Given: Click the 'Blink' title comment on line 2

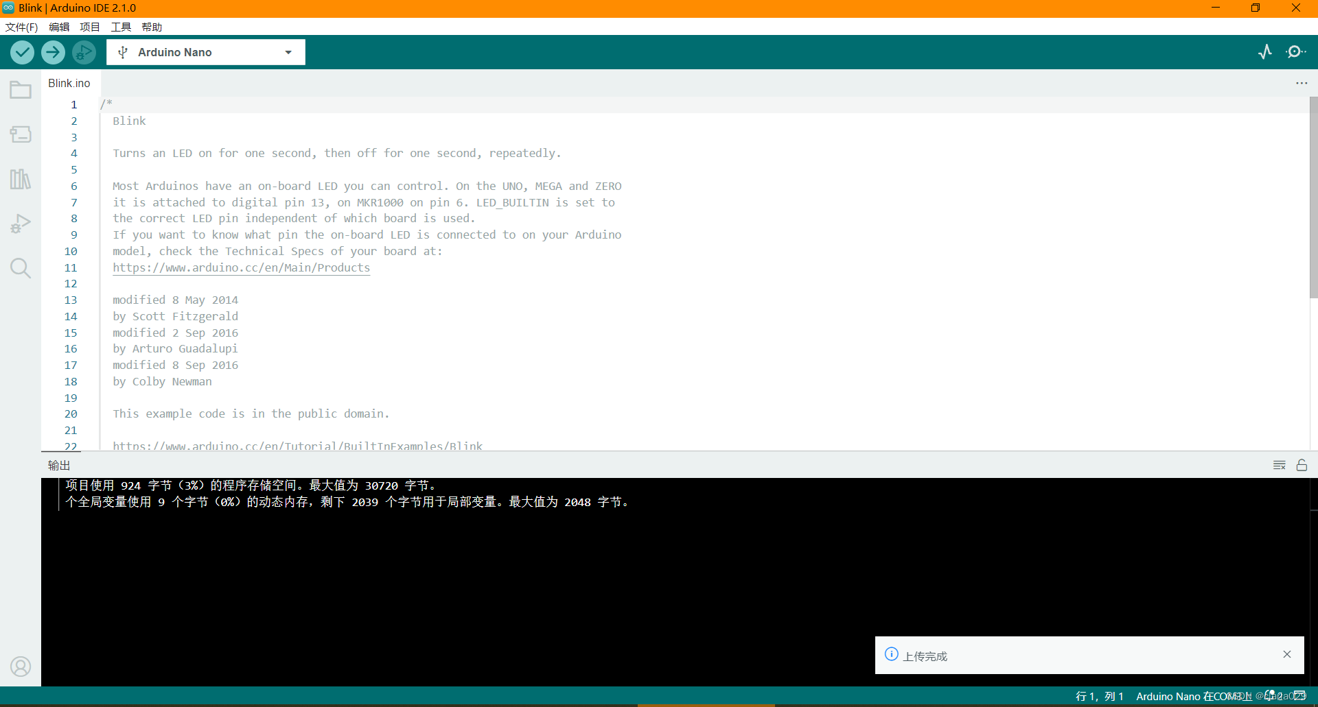Looking at the screenshot, I should coord(129,121).
